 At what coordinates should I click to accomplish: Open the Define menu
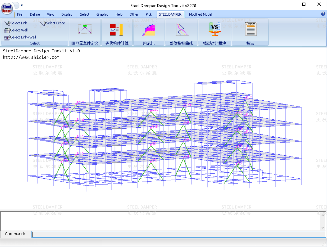click(35, 14)
